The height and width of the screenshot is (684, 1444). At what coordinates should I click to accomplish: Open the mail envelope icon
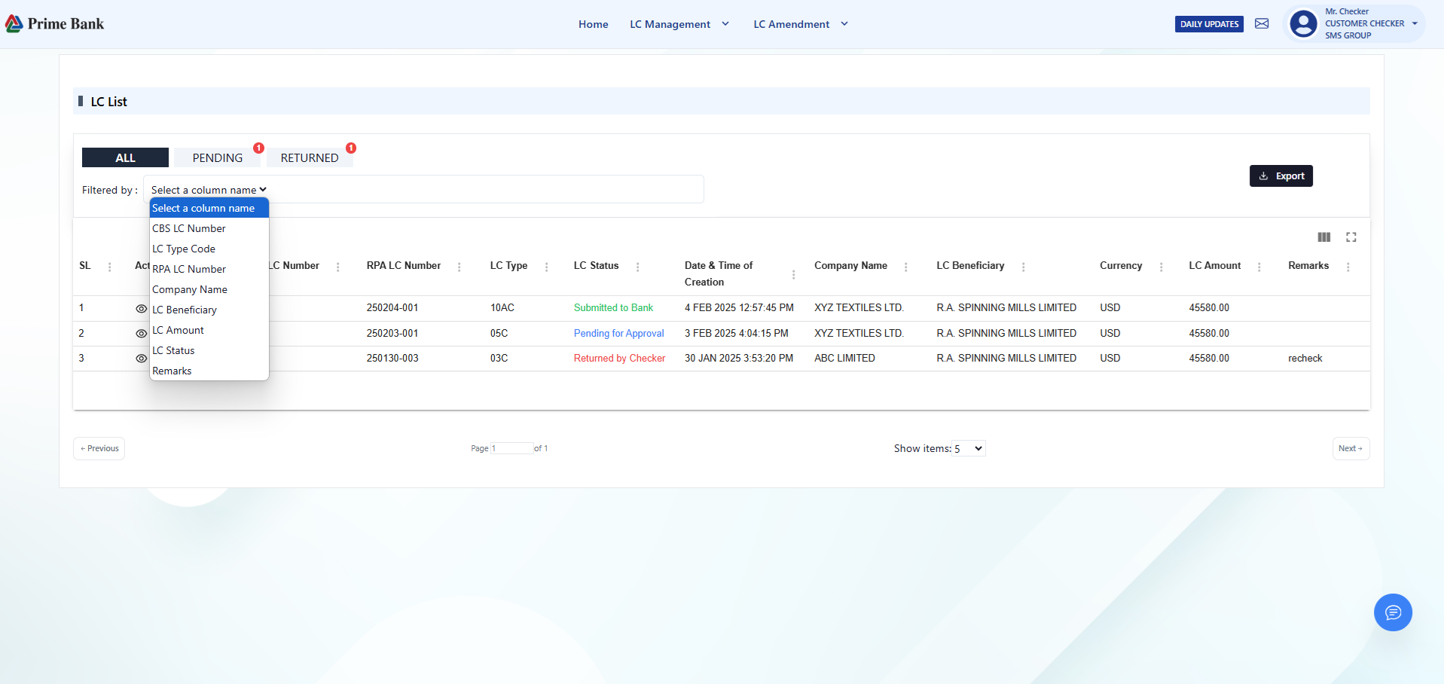(1262, 24)
